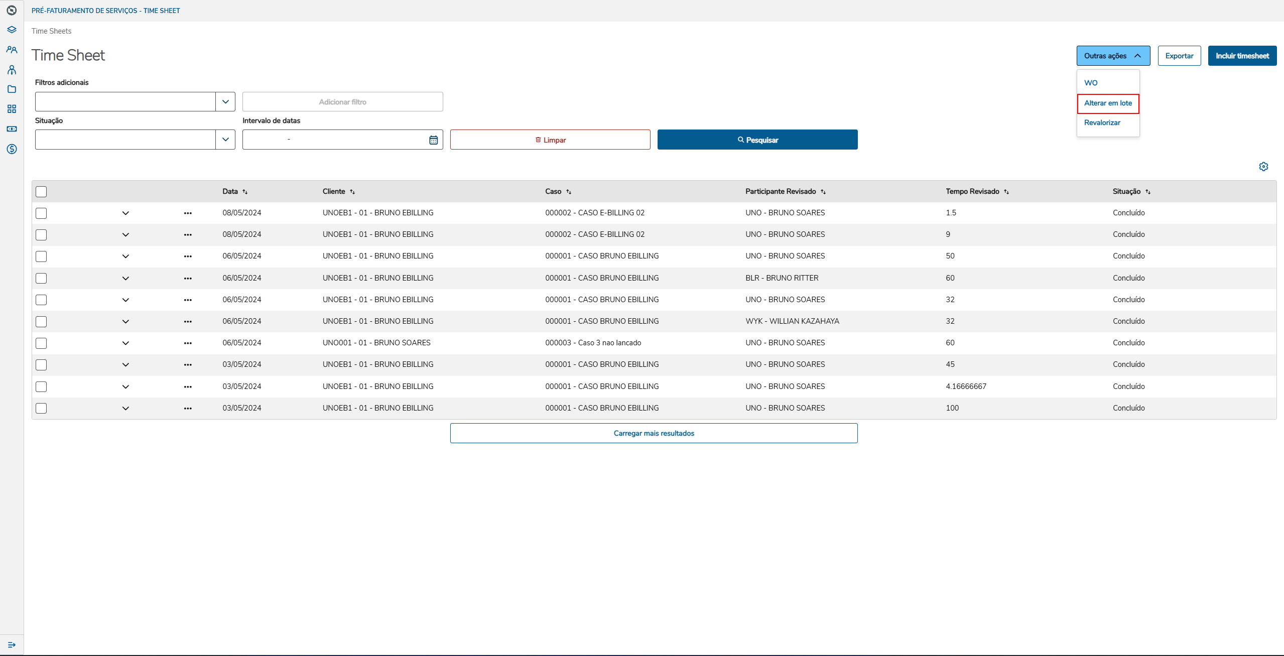The image size is (1284, 656).
Task: Toggle the select-all header checkbox
Action: click(x=41, y=192)
